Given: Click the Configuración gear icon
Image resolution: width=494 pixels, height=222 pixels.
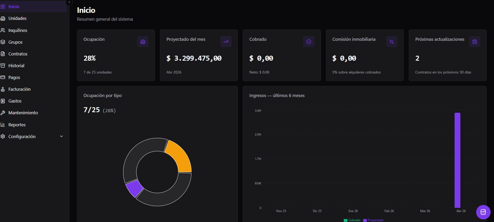Looking at the screenshot, I should [x=3, y=136].
